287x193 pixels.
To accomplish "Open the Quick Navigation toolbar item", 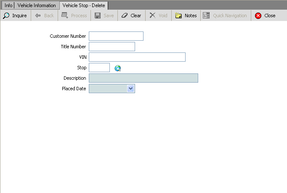I will click(225, 16).
